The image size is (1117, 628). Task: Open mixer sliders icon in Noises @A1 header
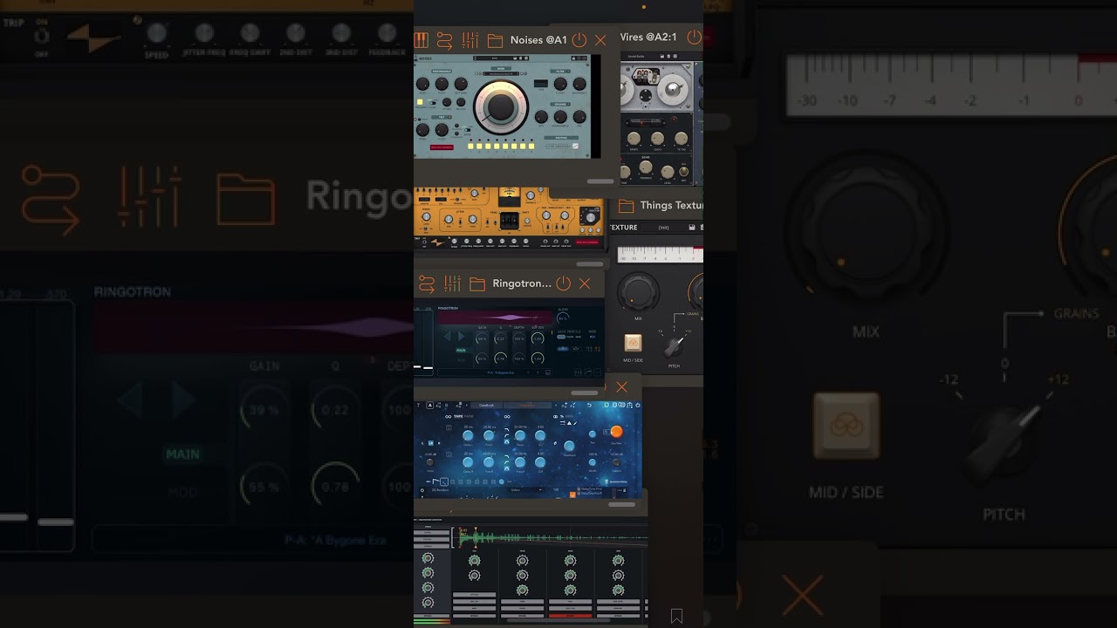pyautogui.click(x=470, y=40)
